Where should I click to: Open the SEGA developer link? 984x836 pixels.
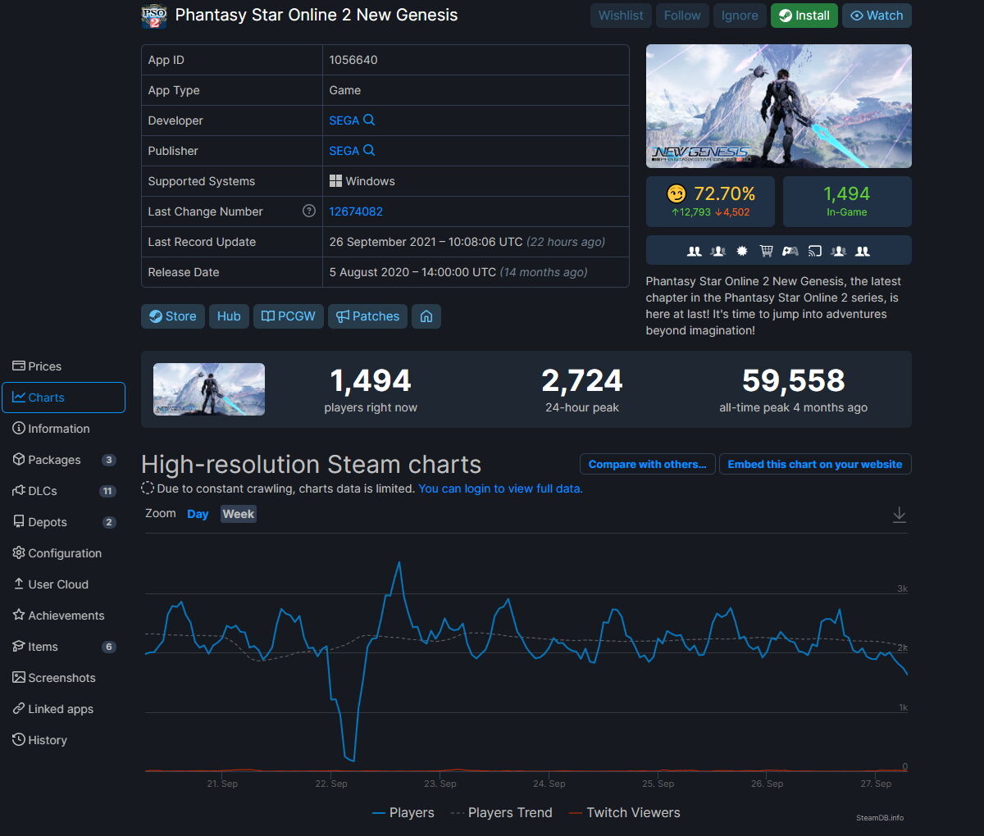[x=344, y=120]
